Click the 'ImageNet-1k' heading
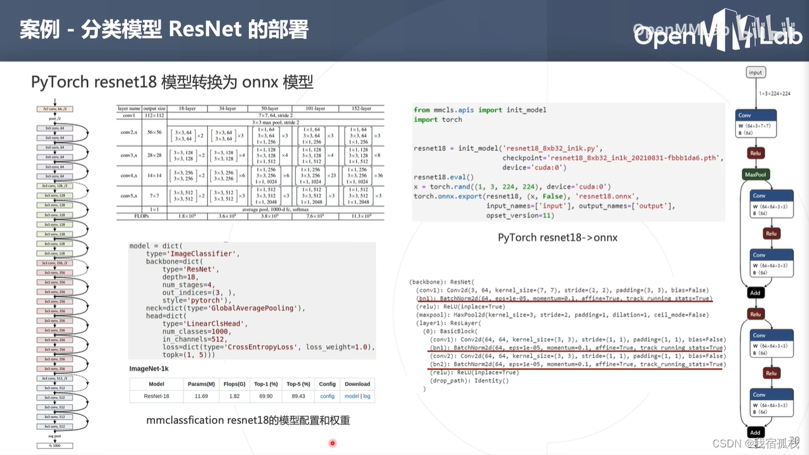809x455 pixels. [x=149, y=369]
